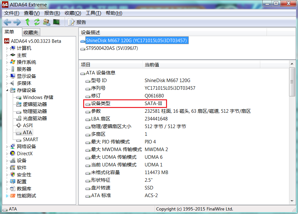Collapse the 存储设备 tree node
This screenshot has height=214, width=298.
pos(7,90)
